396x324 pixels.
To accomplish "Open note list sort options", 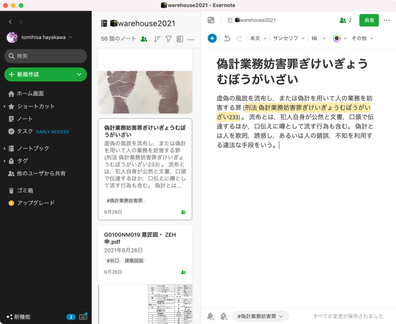I will pyautogui.click(x=157, y=39).
